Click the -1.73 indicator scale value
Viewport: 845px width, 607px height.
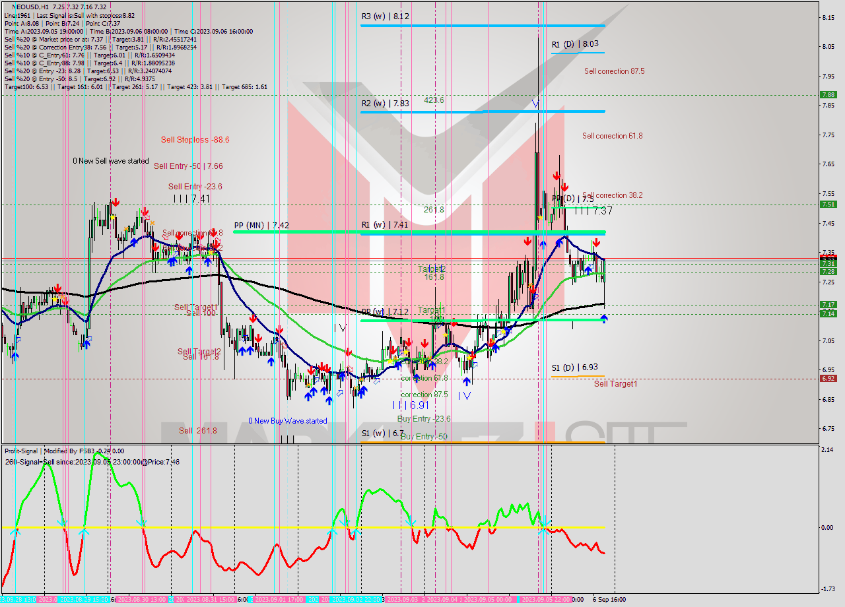pyautogui.click(x=829, y=589)
